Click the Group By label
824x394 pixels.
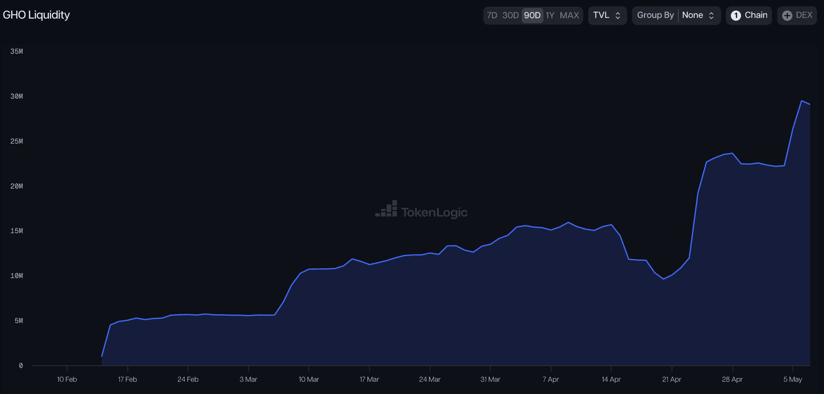pyautogui.click(x=655, y=15)
